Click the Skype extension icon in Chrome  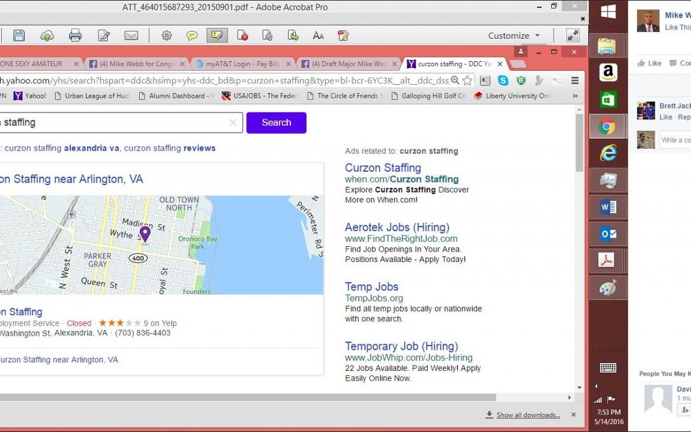point(503,80)
